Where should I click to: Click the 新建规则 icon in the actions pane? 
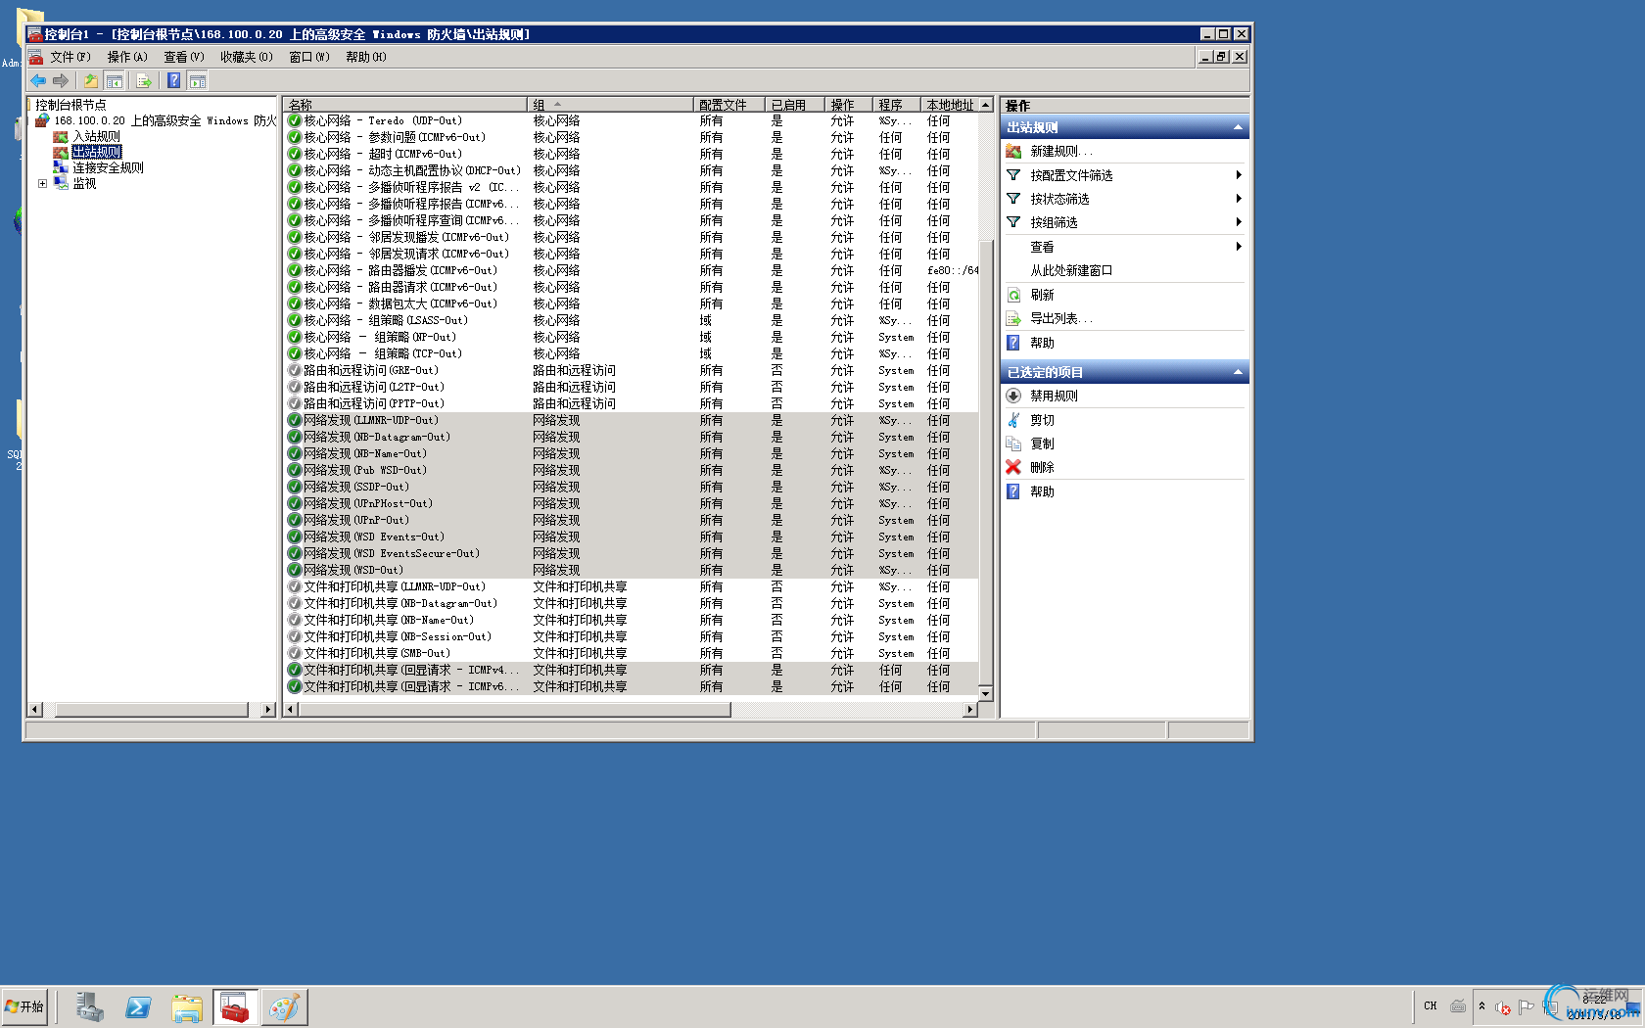click(1013, 151)
